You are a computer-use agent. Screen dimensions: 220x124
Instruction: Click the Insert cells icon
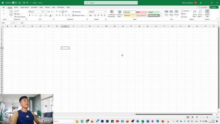pyautogui.click(x=166, y=12)
